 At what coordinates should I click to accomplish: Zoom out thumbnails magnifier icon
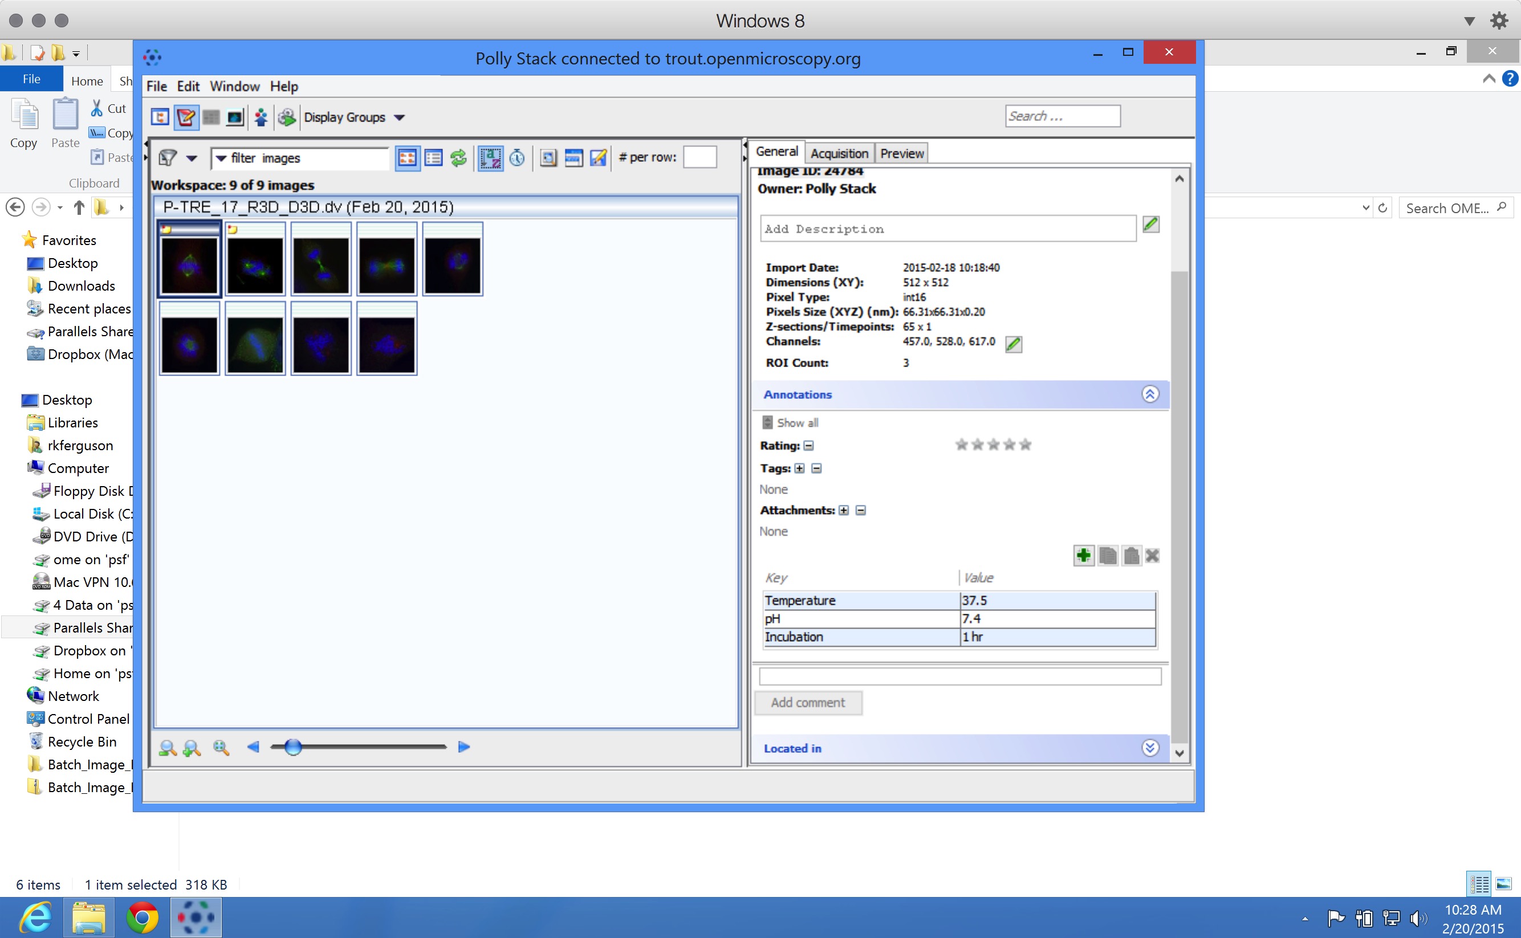(x=168, y=748)
